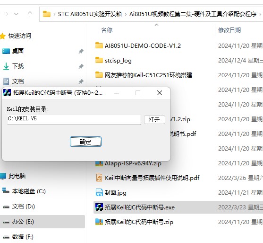
Task: Go up one folder level in Explorer
Action: (x=30, y=14)
